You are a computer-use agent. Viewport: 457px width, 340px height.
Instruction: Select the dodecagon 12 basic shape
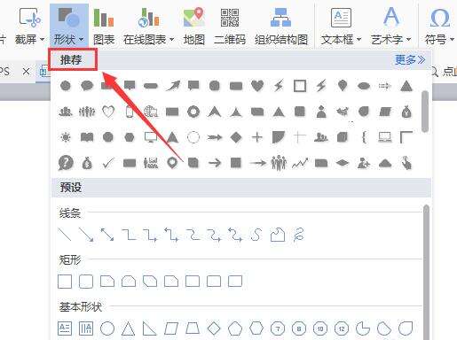342,328
